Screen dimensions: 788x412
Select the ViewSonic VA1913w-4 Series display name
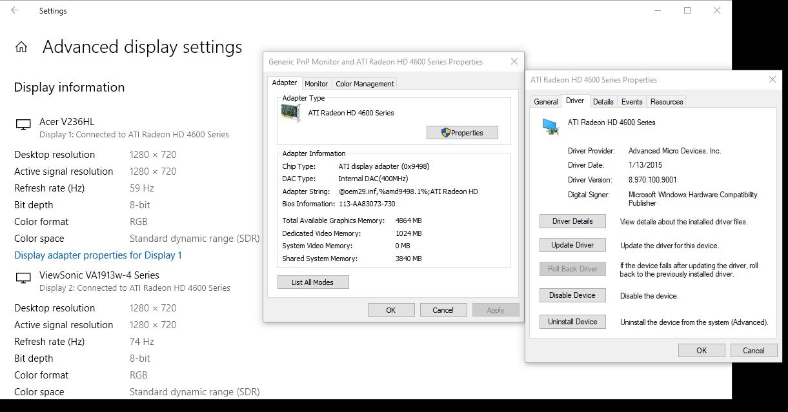point(99,275)
